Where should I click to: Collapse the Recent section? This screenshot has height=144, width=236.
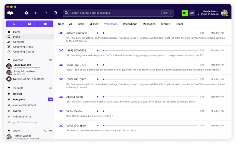[9, 131]
